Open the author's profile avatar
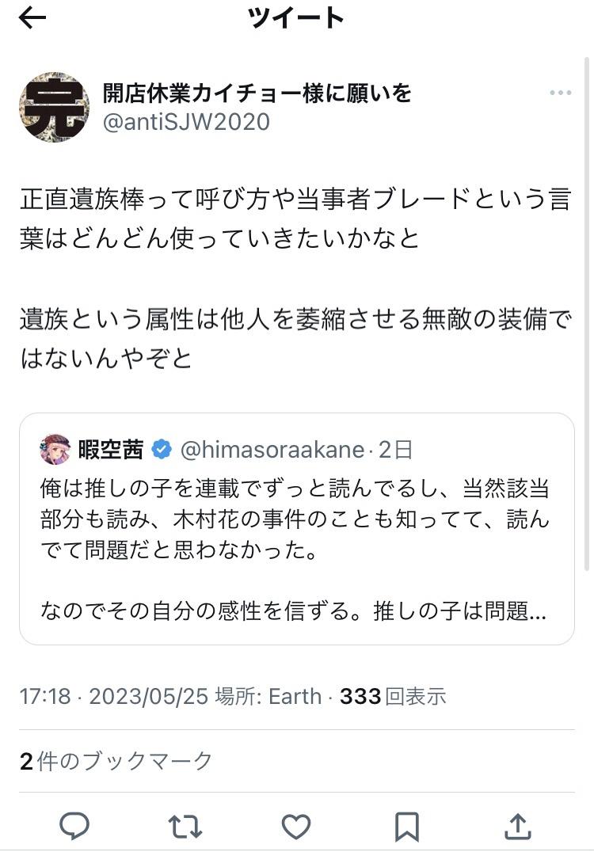 click(55, 107)
